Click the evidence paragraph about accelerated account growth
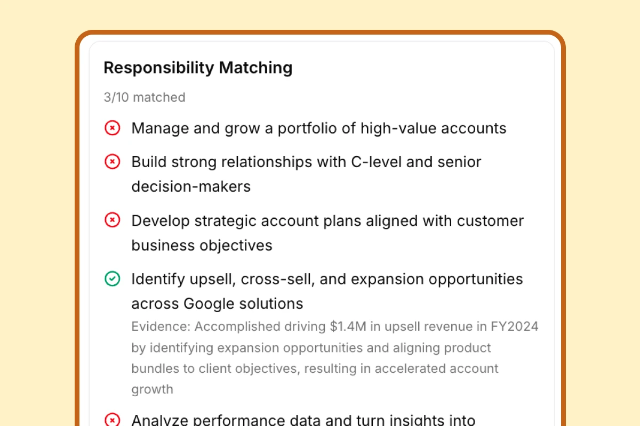Viewport: 640px width, 426px height. point(315,368)
